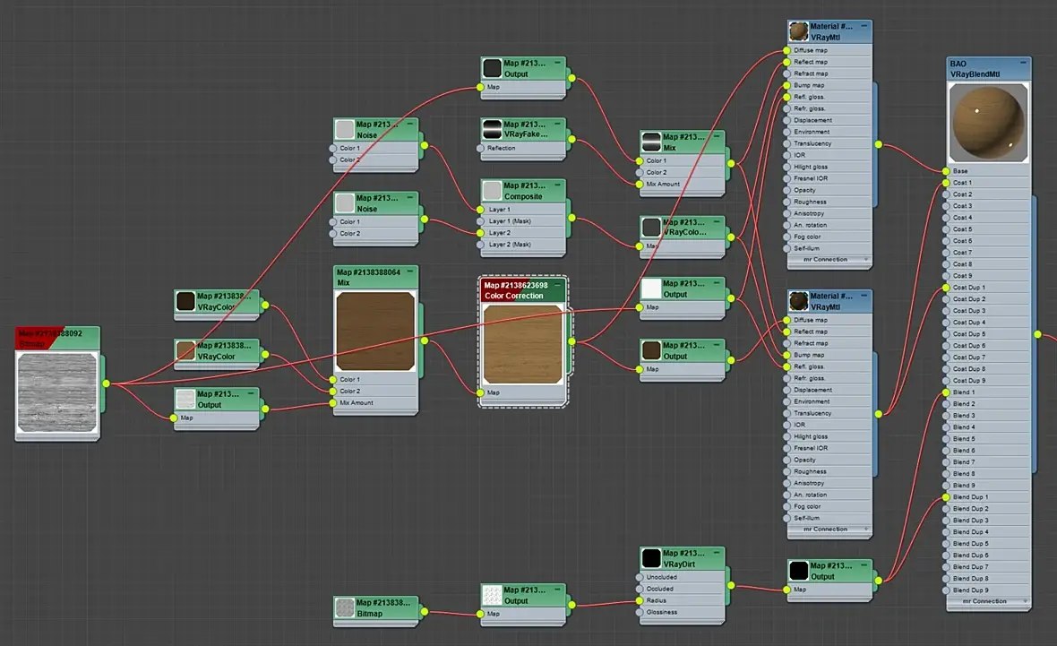Viewport: 1057px width, 646px height.
Task: Collapse the VRayDirt node using minus button
Action: pos(717,553)
